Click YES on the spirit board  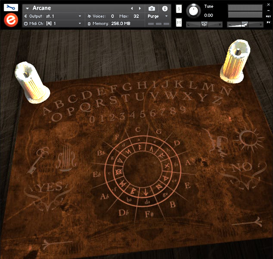tap(50, 187)
